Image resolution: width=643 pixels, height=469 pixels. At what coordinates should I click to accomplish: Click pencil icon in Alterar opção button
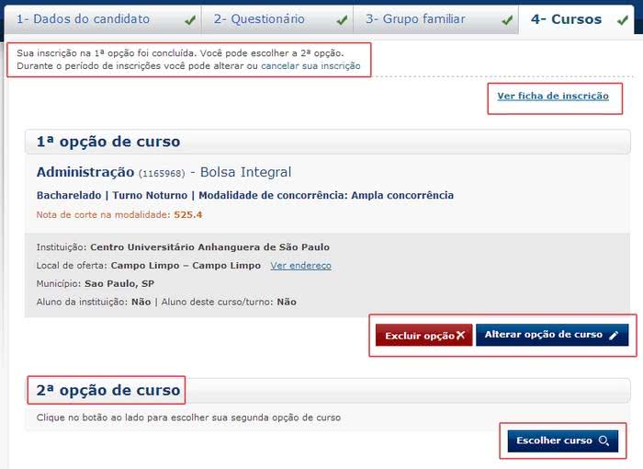[614, 335]
